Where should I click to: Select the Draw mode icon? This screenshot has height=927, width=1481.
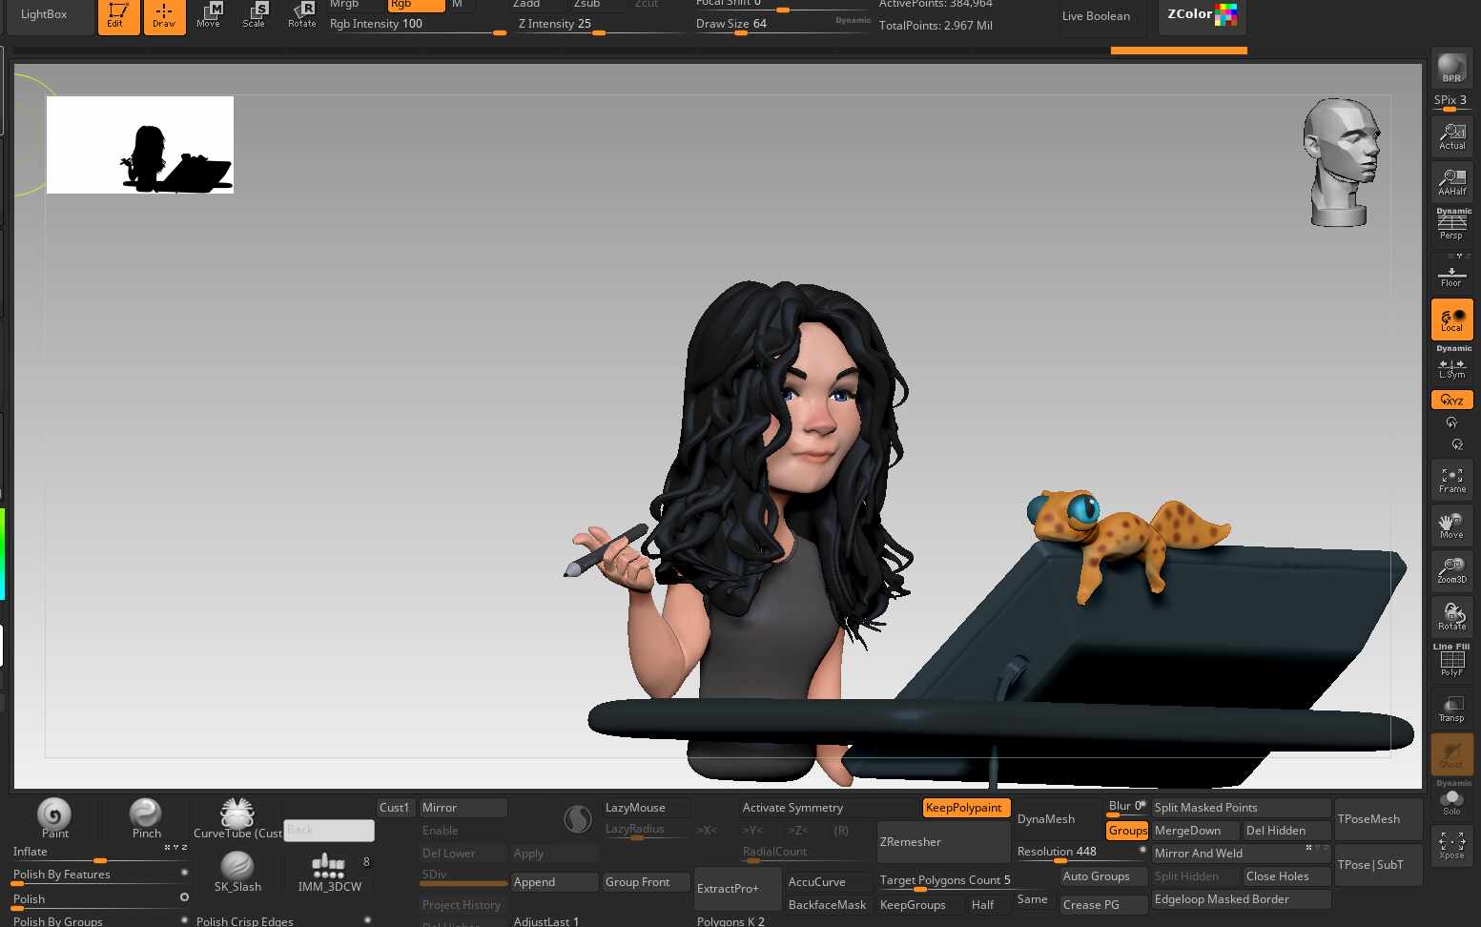pyautogui.click(x=164, y=16)
